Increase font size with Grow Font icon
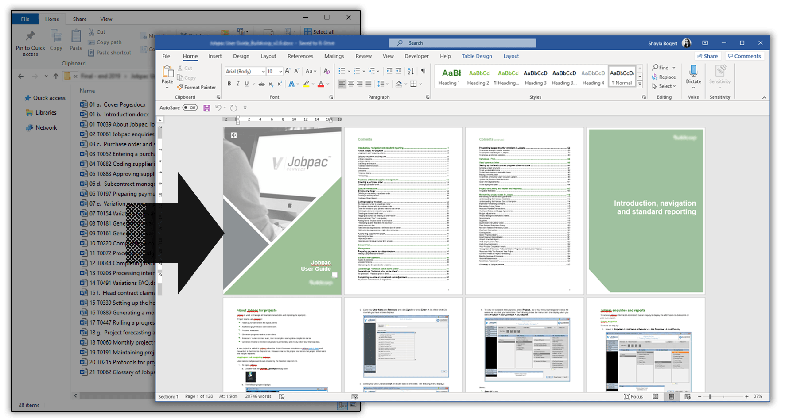 coord(288,71)
